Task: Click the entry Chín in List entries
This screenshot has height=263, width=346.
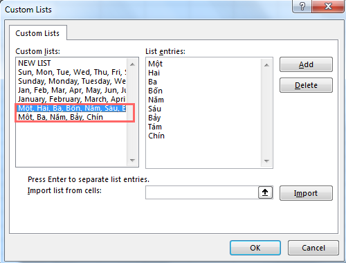Action: coord(156,136)
